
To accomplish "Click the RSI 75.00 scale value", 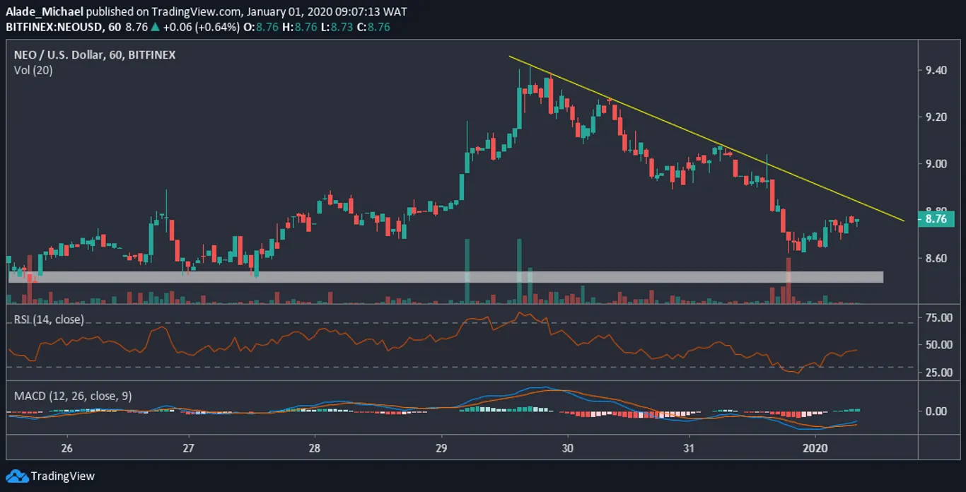I will (x=938, y=318).
